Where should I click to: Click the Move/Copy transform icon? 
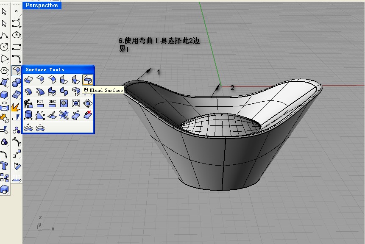16,154
